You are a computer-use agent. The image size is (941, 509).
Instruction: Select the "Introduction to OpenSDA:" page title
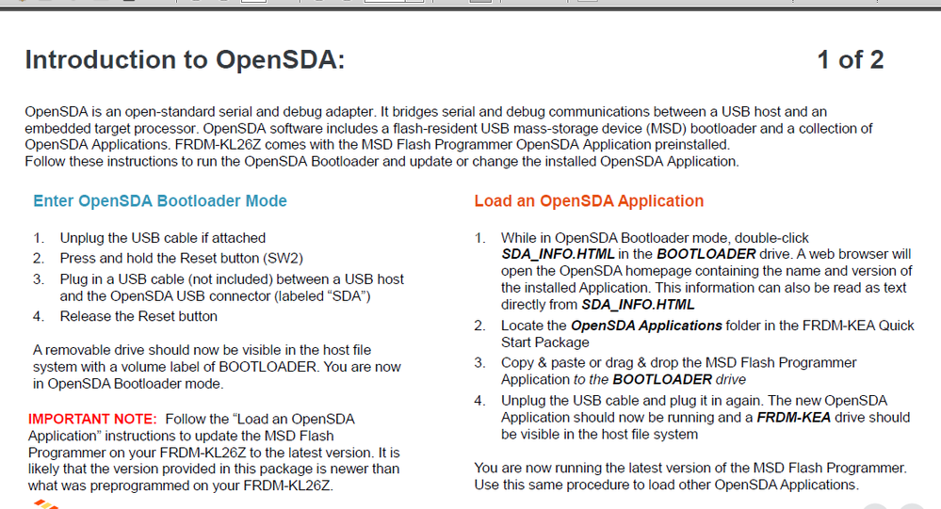click(185, 60)
